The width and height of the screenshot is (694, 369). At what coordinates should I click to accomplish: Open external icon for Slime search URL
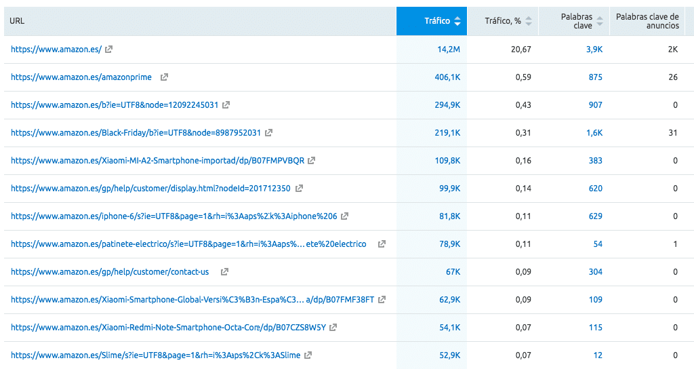point(308,355)
